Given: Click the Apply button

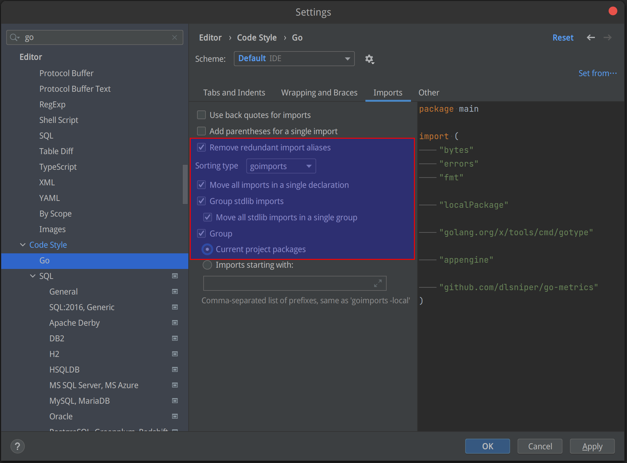Looking at the screenshot, I should point(592,446).
